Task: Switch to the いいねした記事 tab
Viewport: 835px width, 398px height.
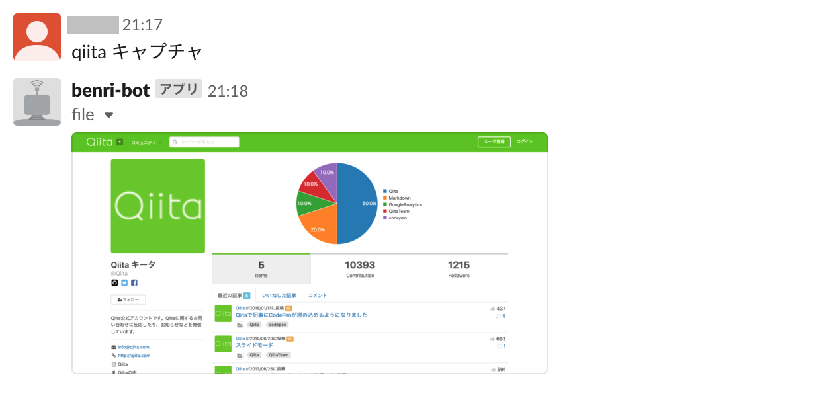Action: [x=279, y=296]
